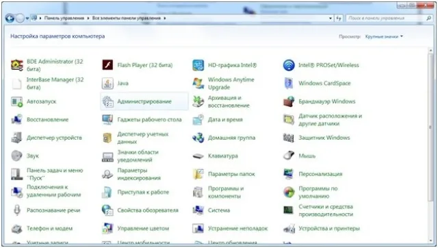Open the Крупные значки view dropdown
The height and width of the screenshot is (248, 438).
[384, 36]
